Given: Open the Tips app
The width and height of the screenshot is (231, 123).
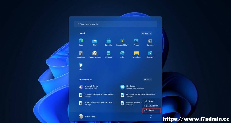Looking at the screenshot, I should (81, 66).
